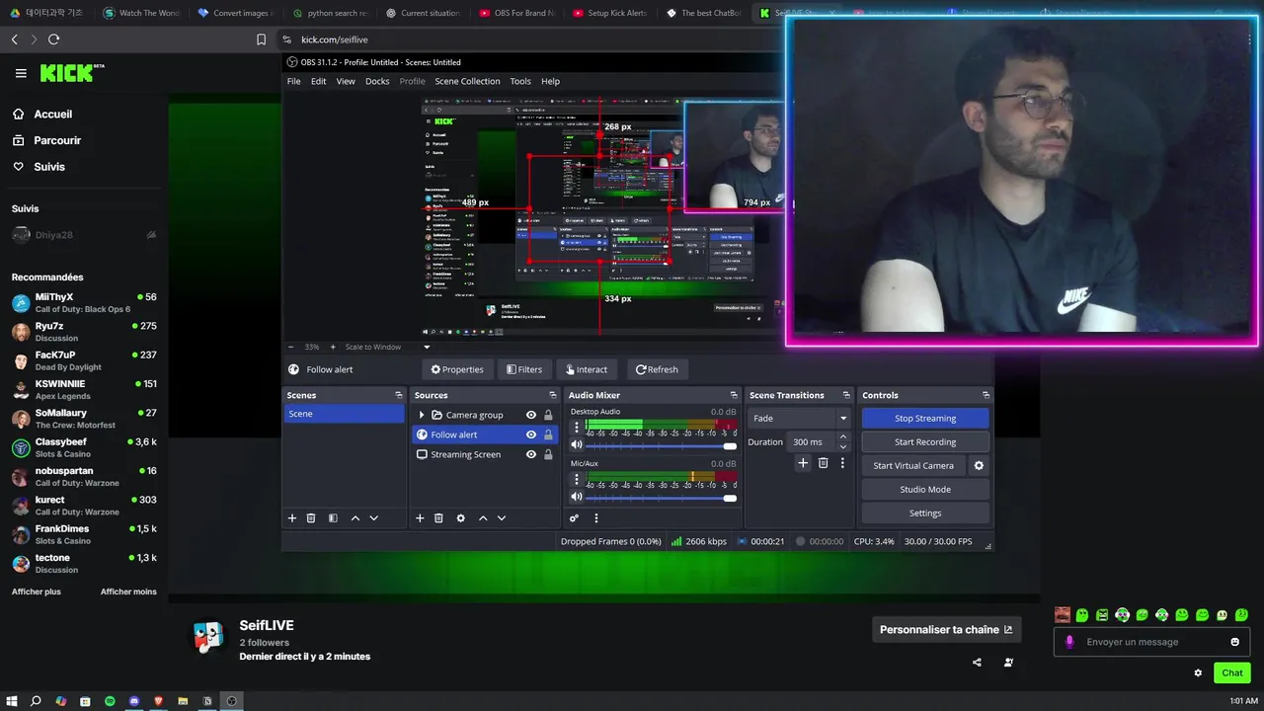Adjust Mic/Aux volume slider
The width and height of the screenshot is (1264, 711).
point(661,498)
